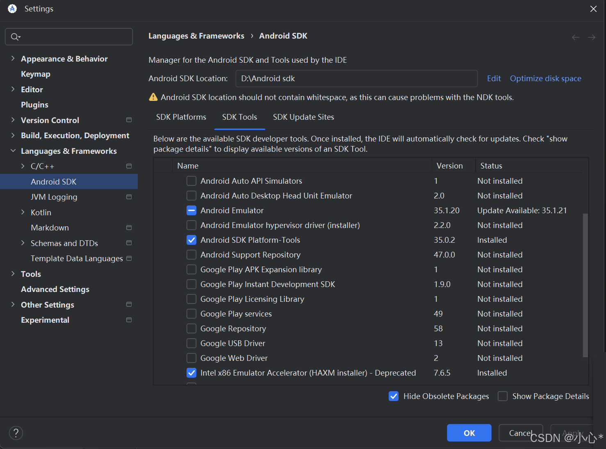Image resolution: width=606 pixels, height=449 pixels.
Task: Click 'Update Available: 35.1.21' status text
Action: click(x=522, y=210)
